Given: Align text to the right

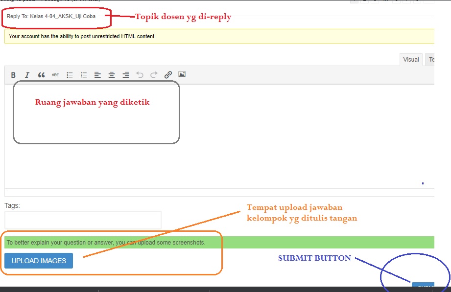Looking at the screenshot, I should coord(126,75).
